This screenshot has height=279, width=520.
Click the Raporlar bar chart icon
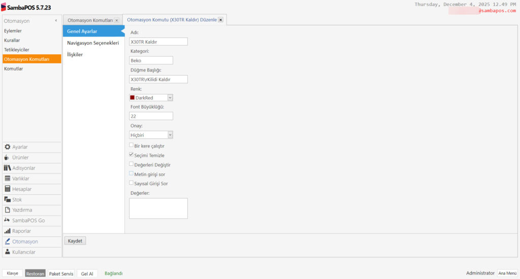click(x=8, y=231)
